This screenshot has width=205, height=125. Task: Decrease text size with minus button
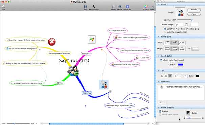[x=180, y=76]
